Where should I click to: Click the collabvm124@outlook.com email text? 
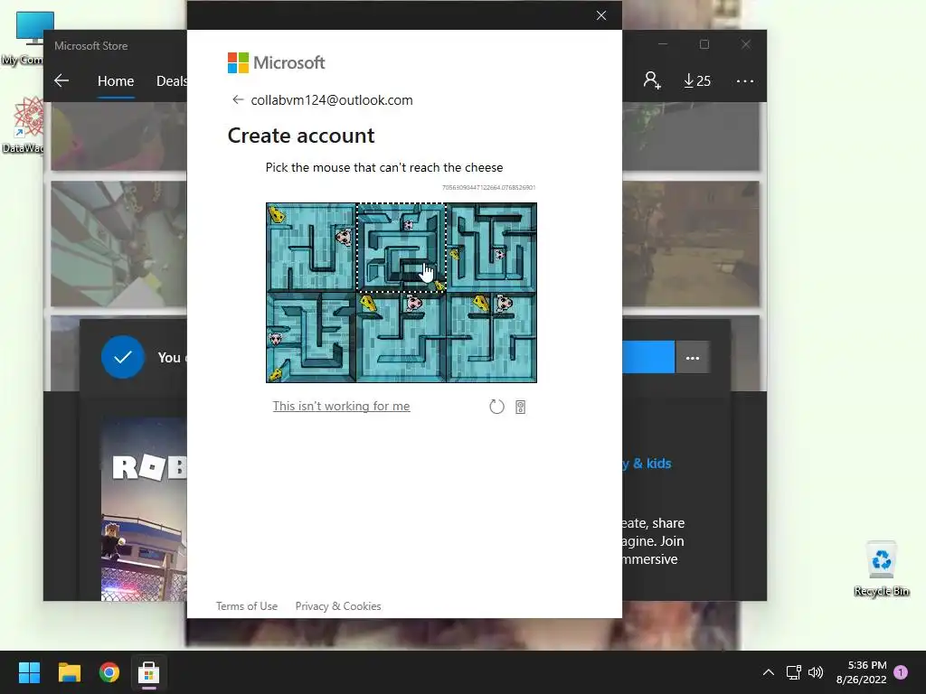pos(332,100)
